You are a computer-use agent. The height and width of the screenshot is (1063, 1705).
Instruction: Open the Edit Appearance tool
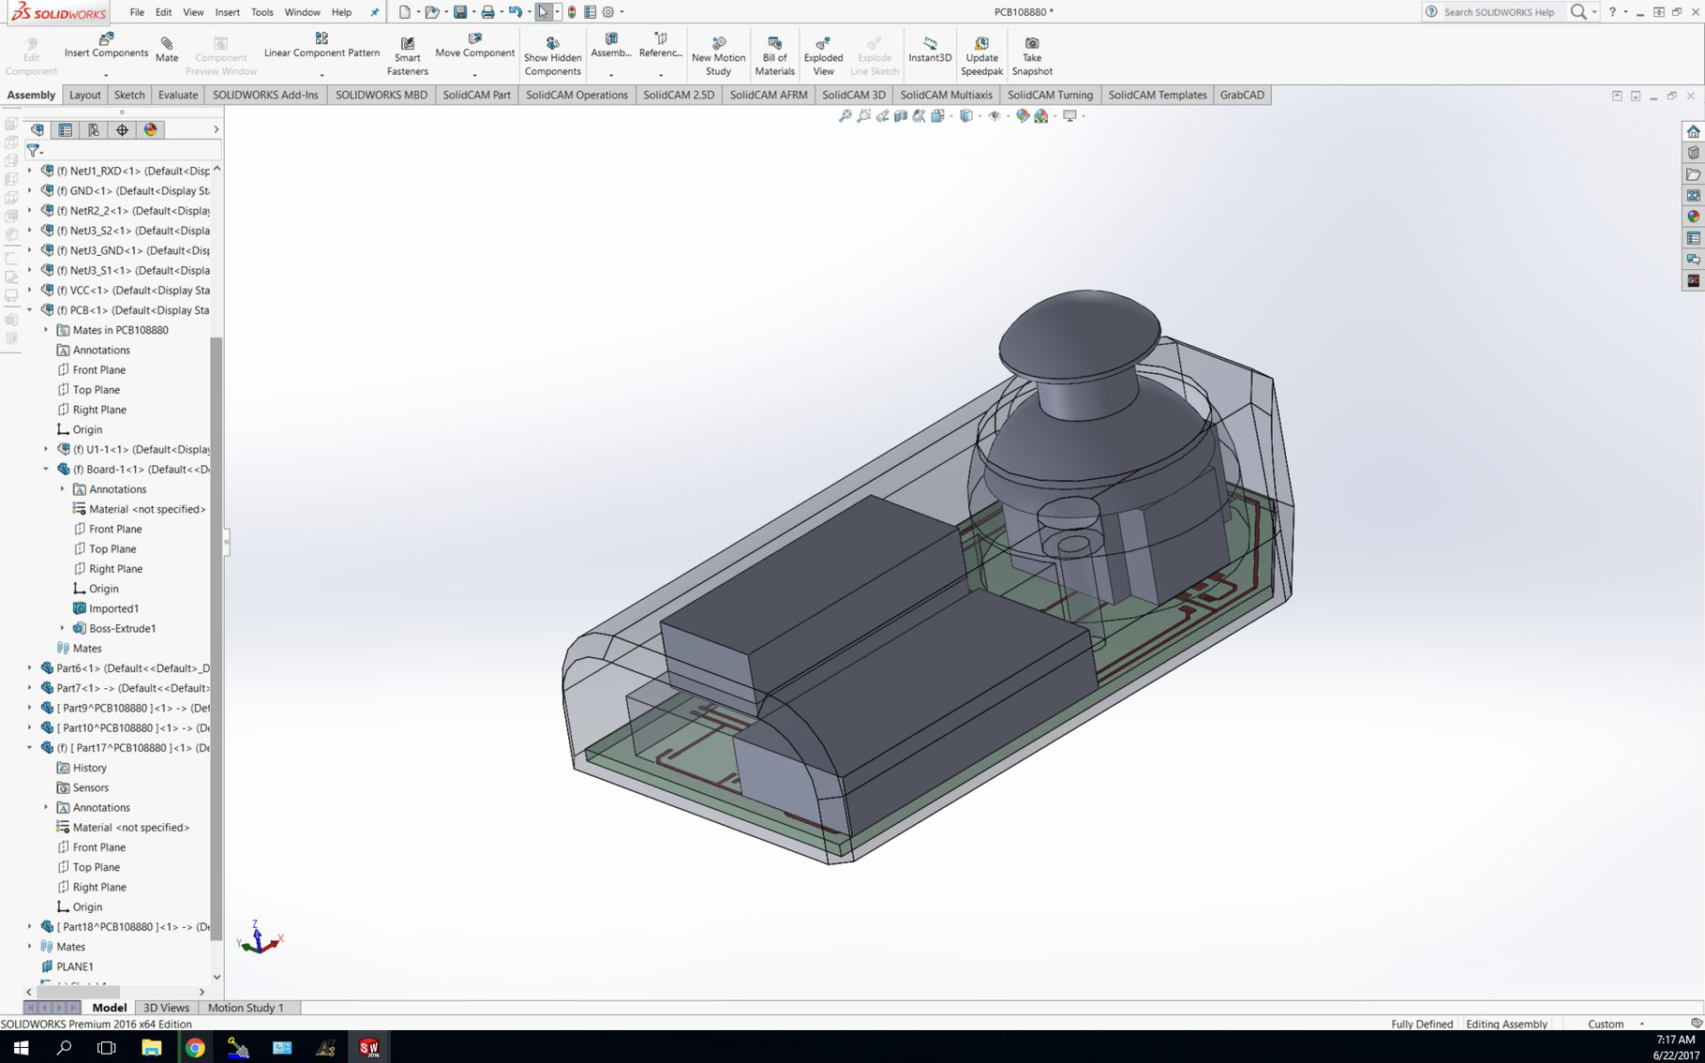coord(1022,117)
